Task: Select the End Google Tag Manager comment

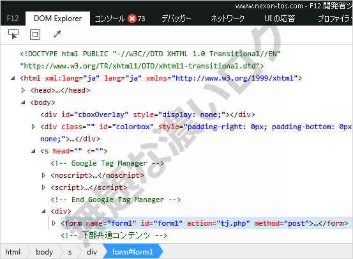Action: click(116, 200)
